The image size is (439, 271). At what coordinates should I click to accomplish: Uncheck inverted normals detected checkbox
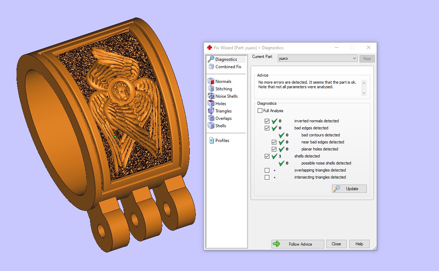[x=267, y=121]
